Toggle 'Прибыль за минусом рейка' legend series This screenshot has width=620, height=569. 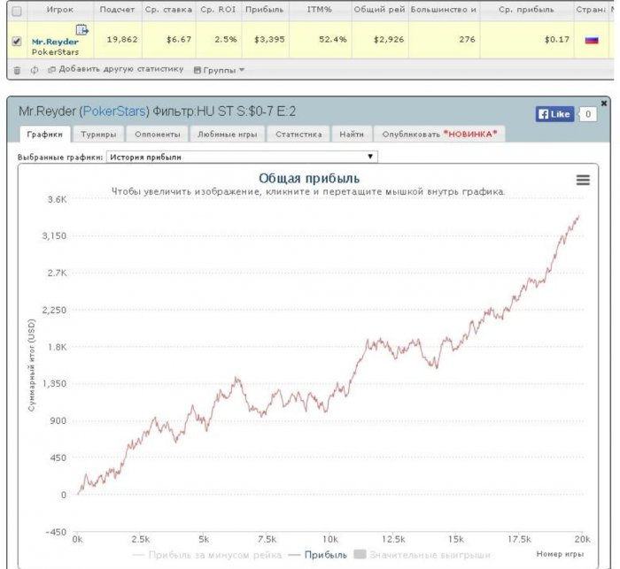click(207, 555)
